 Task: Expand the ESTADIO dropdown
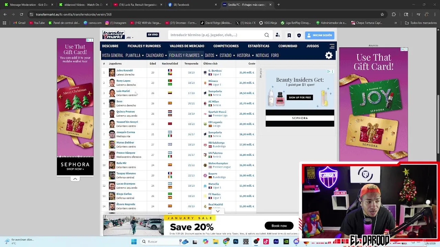(227, 55)
